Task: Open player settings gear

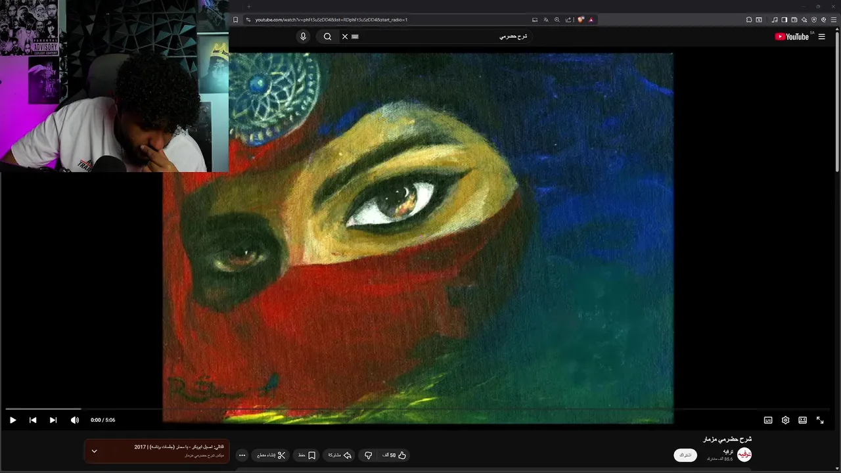Action: 785,420
